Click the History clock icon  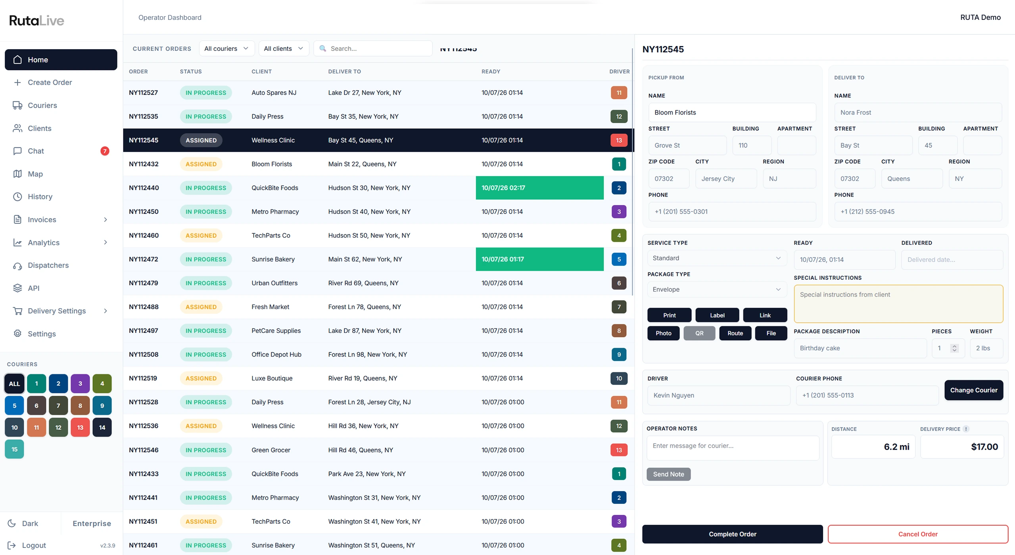point(17,197)
